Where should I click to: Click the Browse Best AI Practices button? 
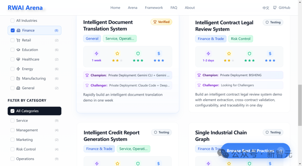pos(256,151)
